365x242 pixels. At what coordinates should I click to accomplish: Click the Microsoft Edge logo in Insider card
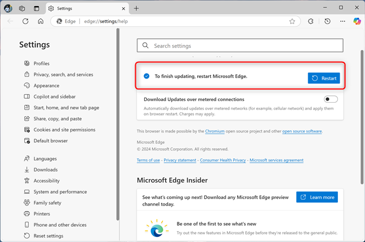coord(157,229)
